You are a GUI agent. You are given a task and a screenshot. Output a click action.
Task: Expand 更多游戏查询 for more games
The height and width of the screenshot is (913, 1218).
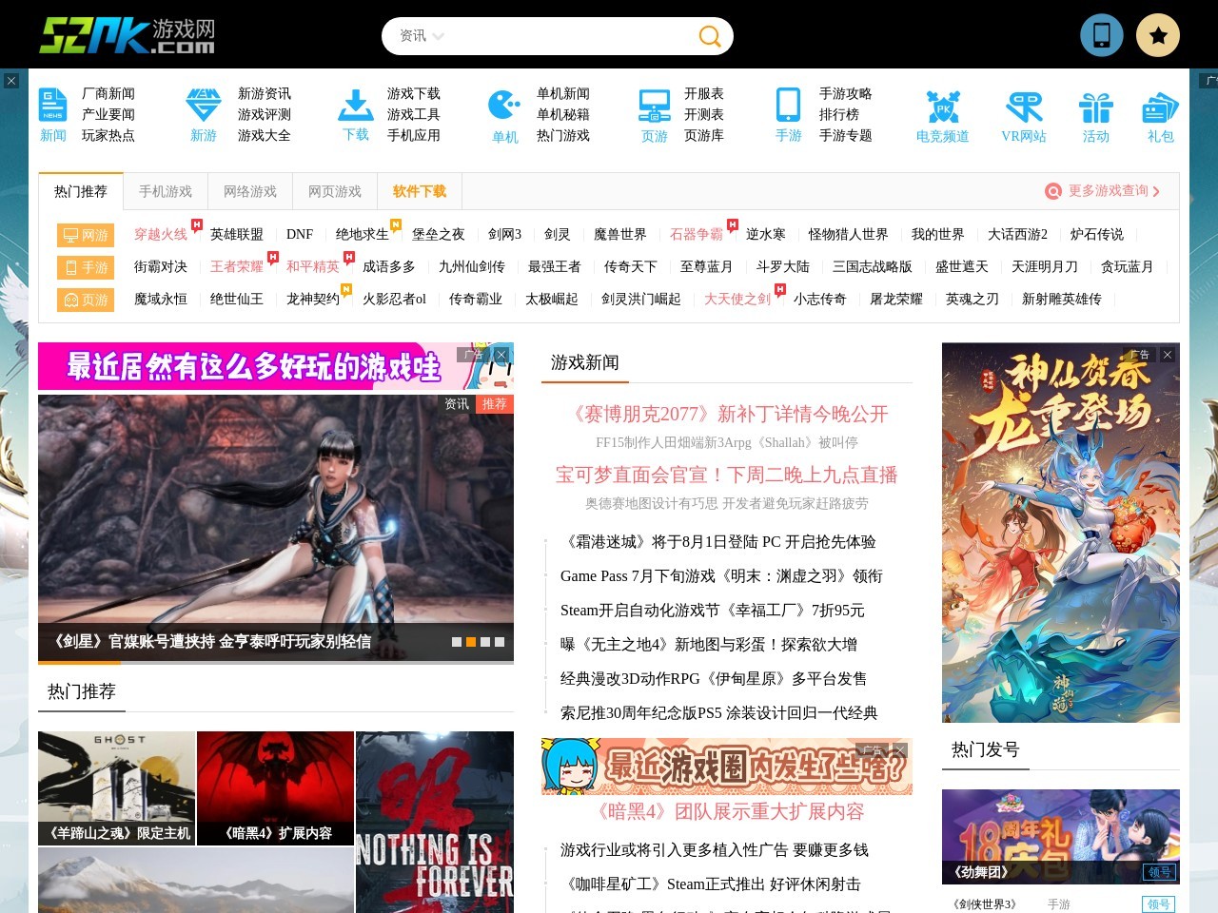[1104, 191]
